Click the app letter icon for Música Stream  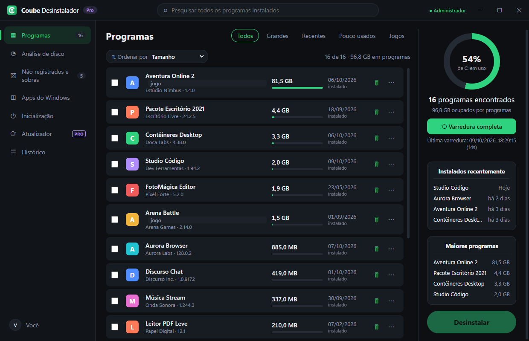point(132,301)
